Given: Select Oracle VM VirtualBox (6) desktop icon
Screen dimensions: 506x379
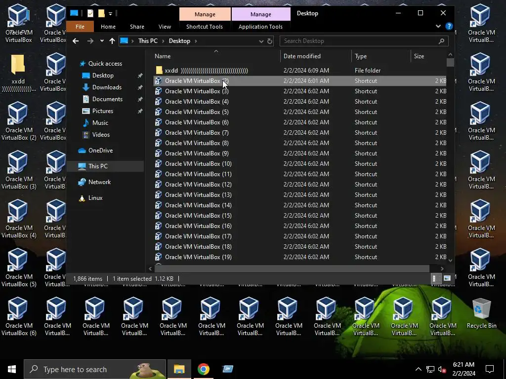Looking at the screenshot, I should pyautogui.click(x=19, y=317).
